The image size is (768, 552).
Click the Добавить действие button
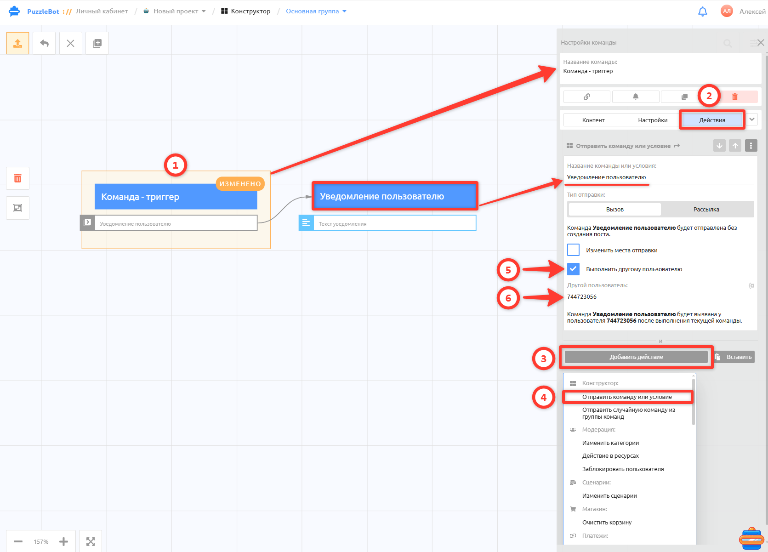coord(636,357)
